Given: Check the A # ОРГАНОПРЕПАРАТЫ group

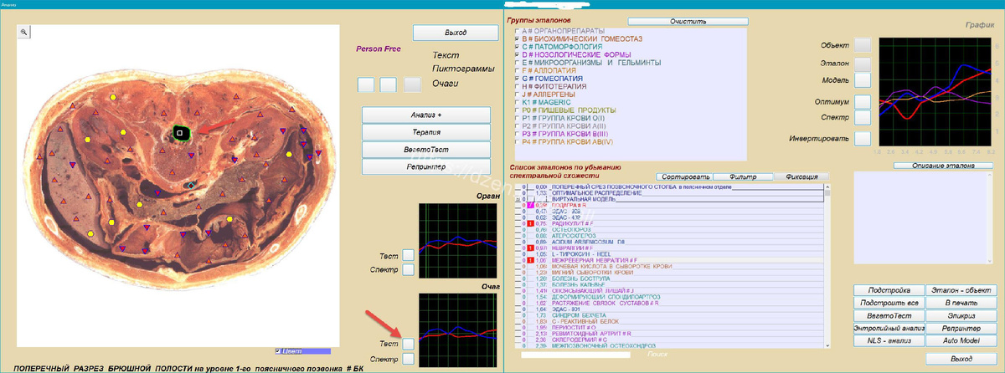Looking at the screenshot, I should click(517, 31).
